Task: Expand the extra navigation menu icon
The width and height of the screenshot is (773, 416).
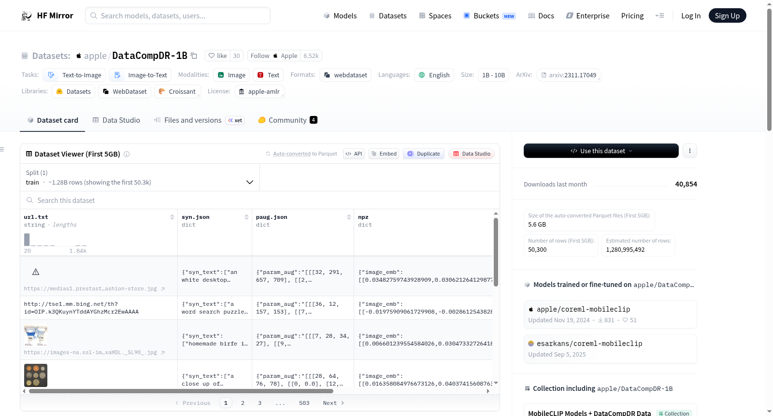Action: [x=659, y=16]
